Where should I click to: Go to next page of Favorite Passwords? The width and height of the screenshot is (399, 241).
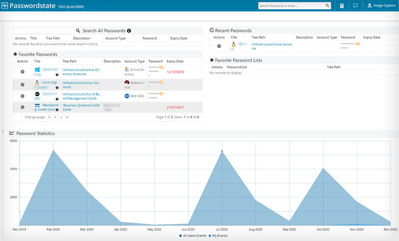pos(61,117)
